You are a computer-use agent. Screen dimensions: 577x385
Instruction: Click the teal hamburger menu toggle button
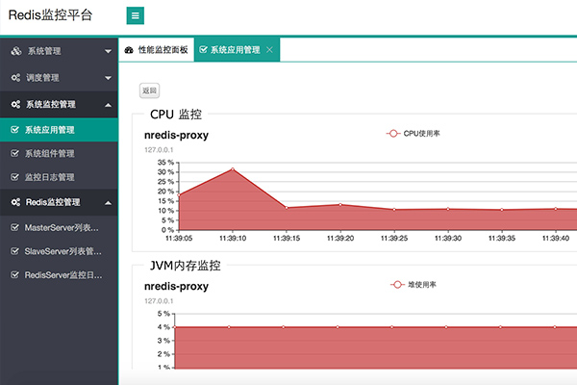point(136,15)
